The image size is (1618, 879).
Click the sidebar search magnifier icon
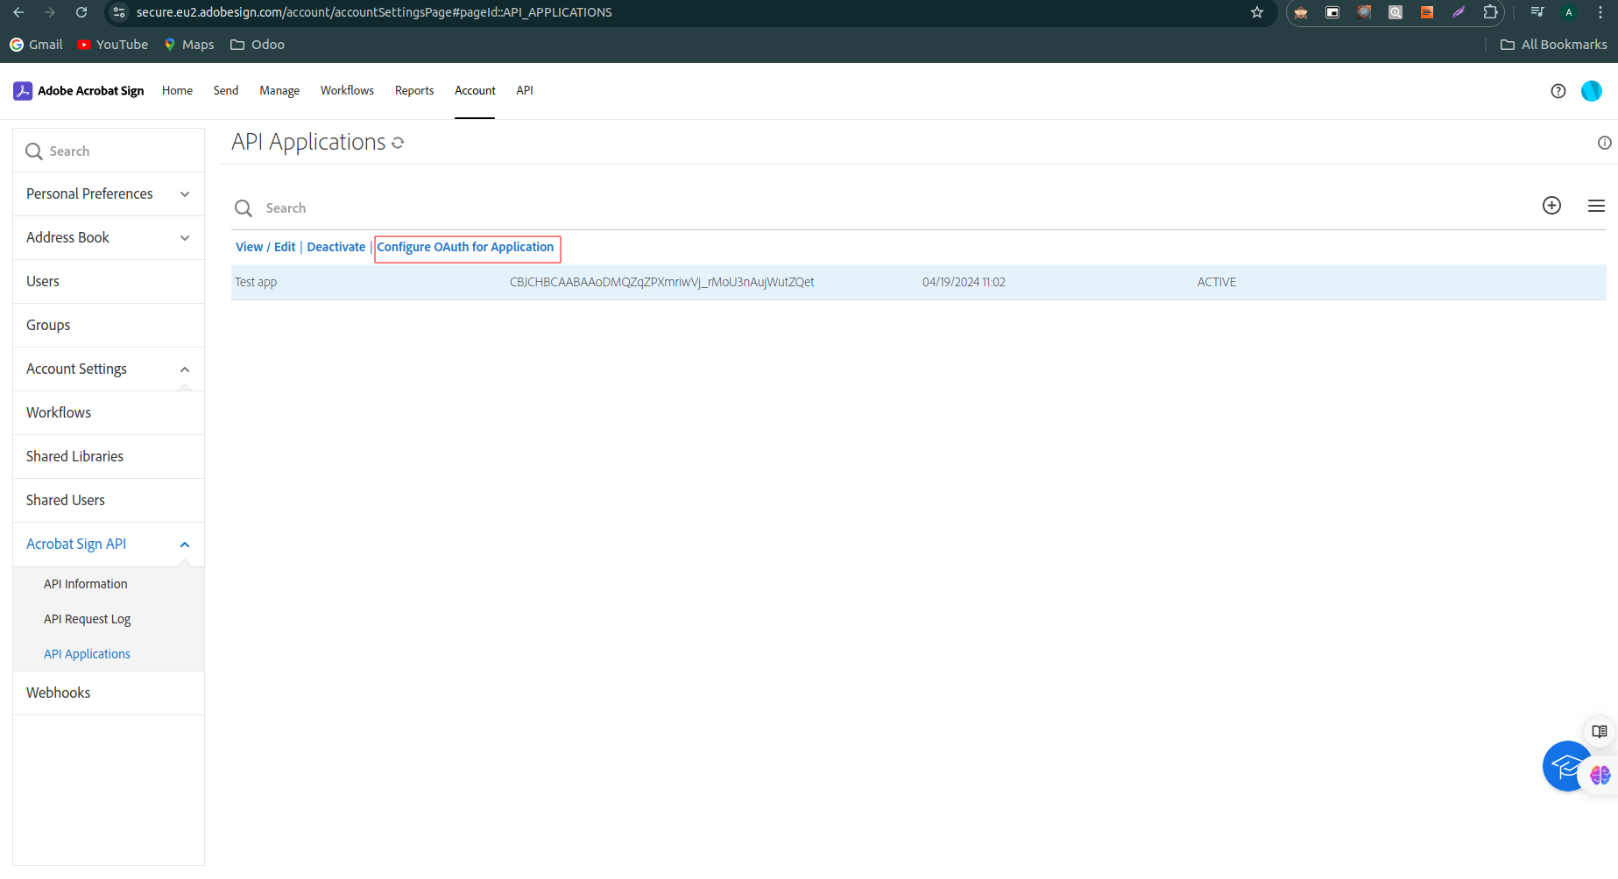click(34, 151)
